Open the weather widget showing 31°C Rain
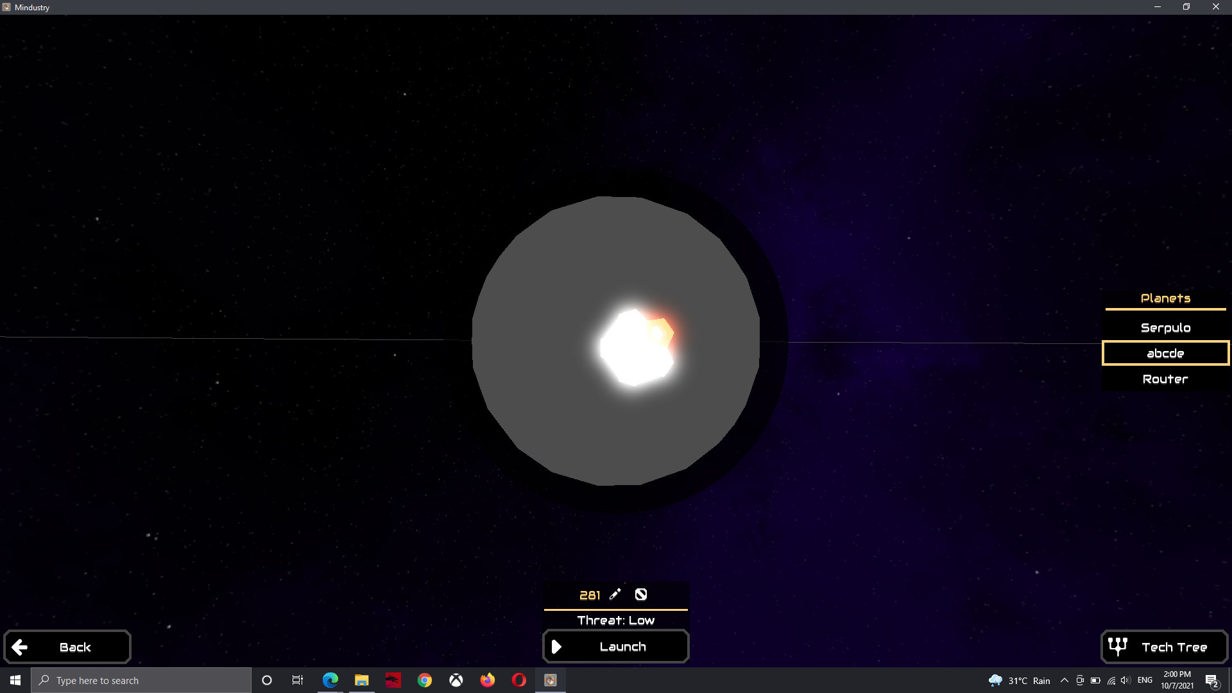1232x693 pixels. coord(1020,680)
